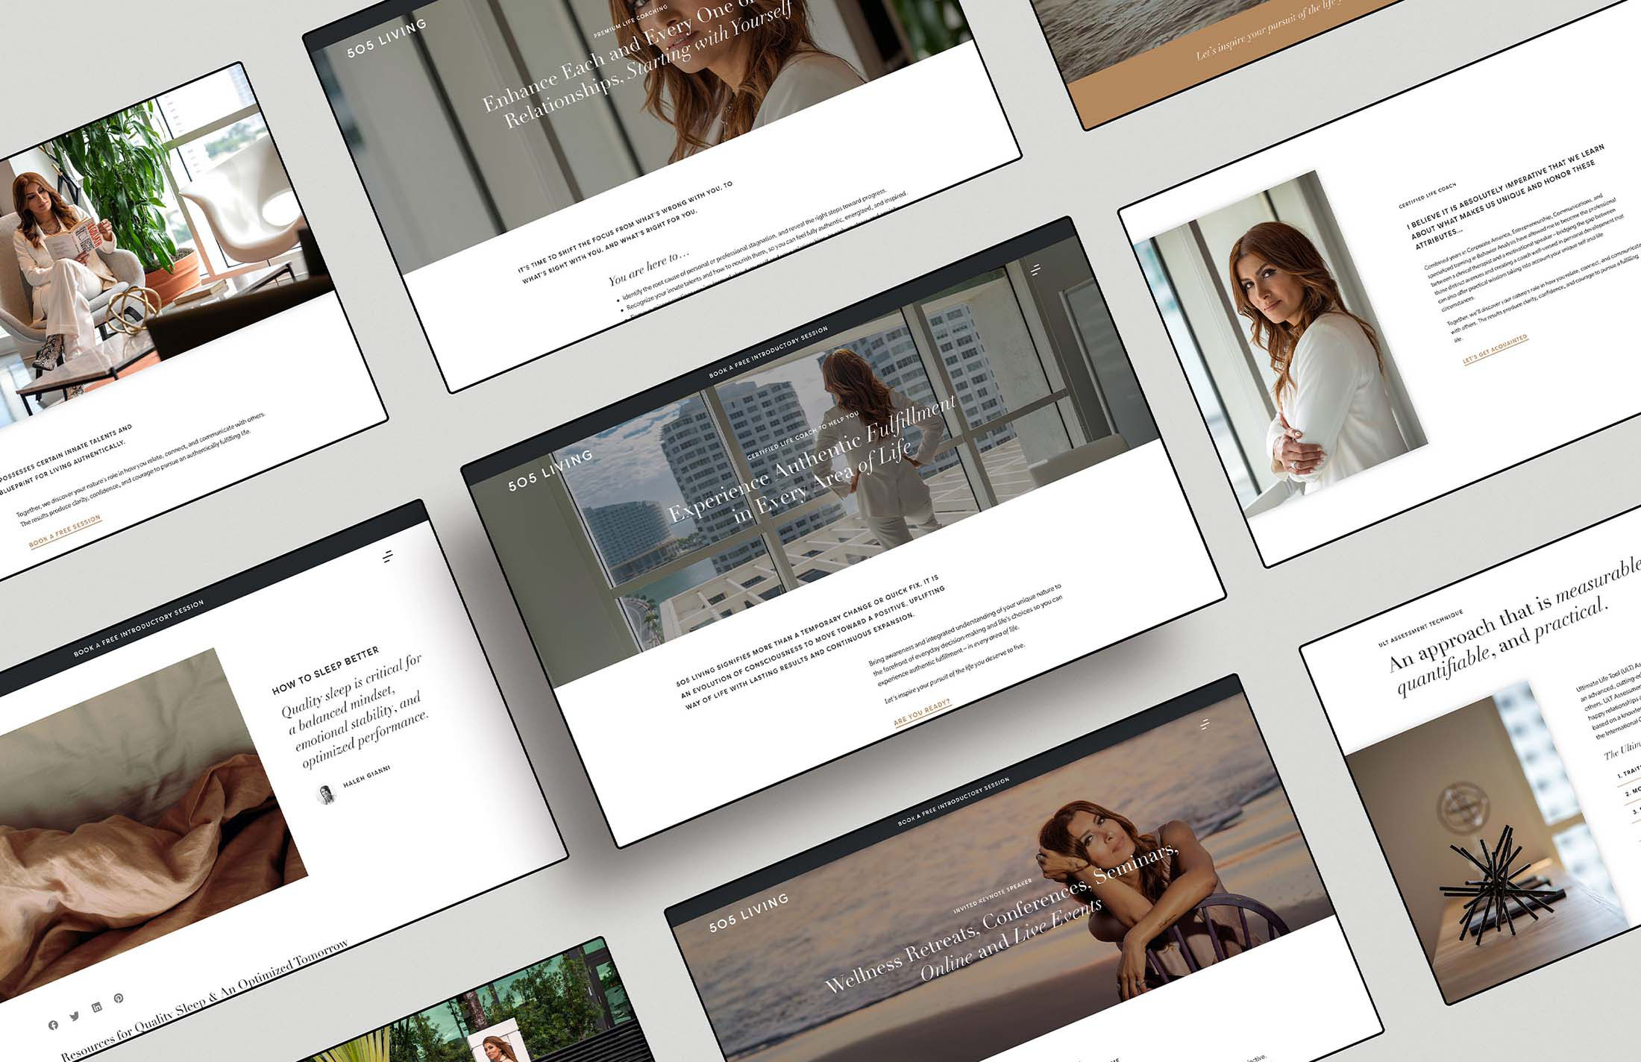Click 'Invited Keynote Speaker' label
This screenshot has width=1641, height=1062.
[x=992, y=896]
